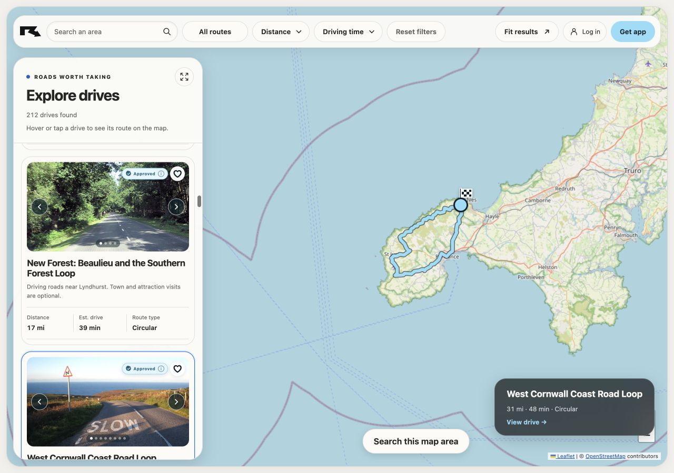The height and width of the screenshot is (473, 674).
Task: Click the airport icon near Newquay
Action: pyautogui.click(x=648, y=64)
